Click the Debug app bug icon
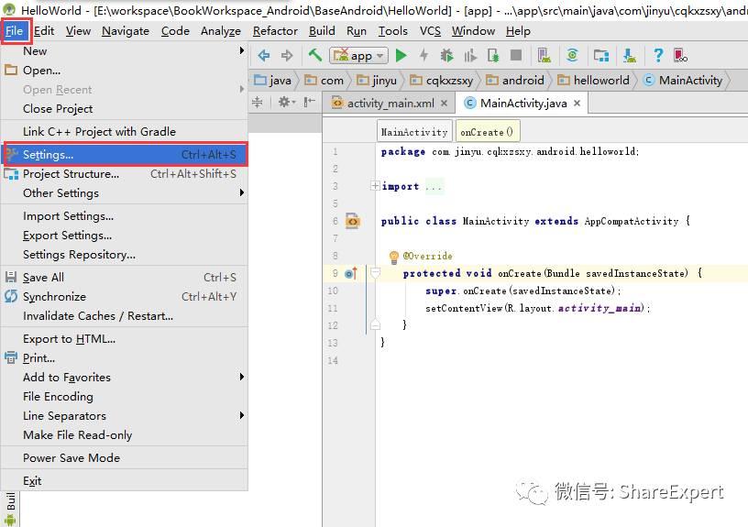The image size is (748, 527). tap(447, 56)
